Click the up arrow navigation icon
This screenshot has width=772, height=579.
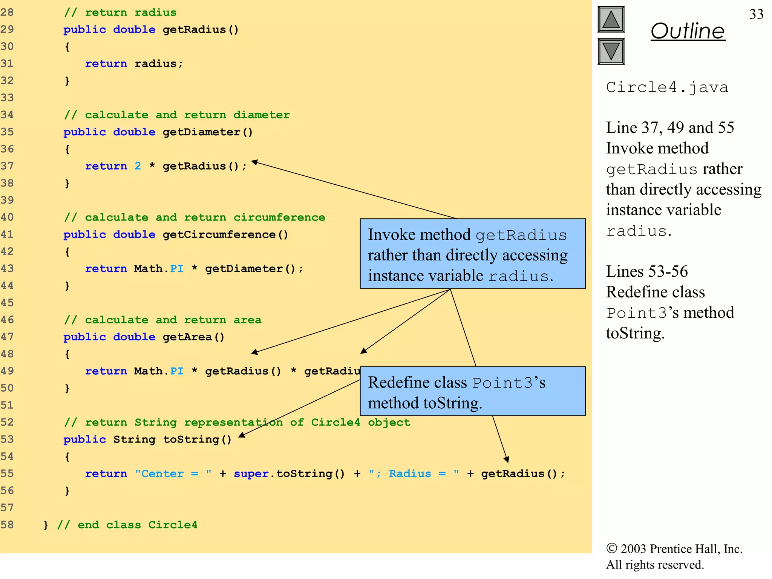click(x=611, y=20)
